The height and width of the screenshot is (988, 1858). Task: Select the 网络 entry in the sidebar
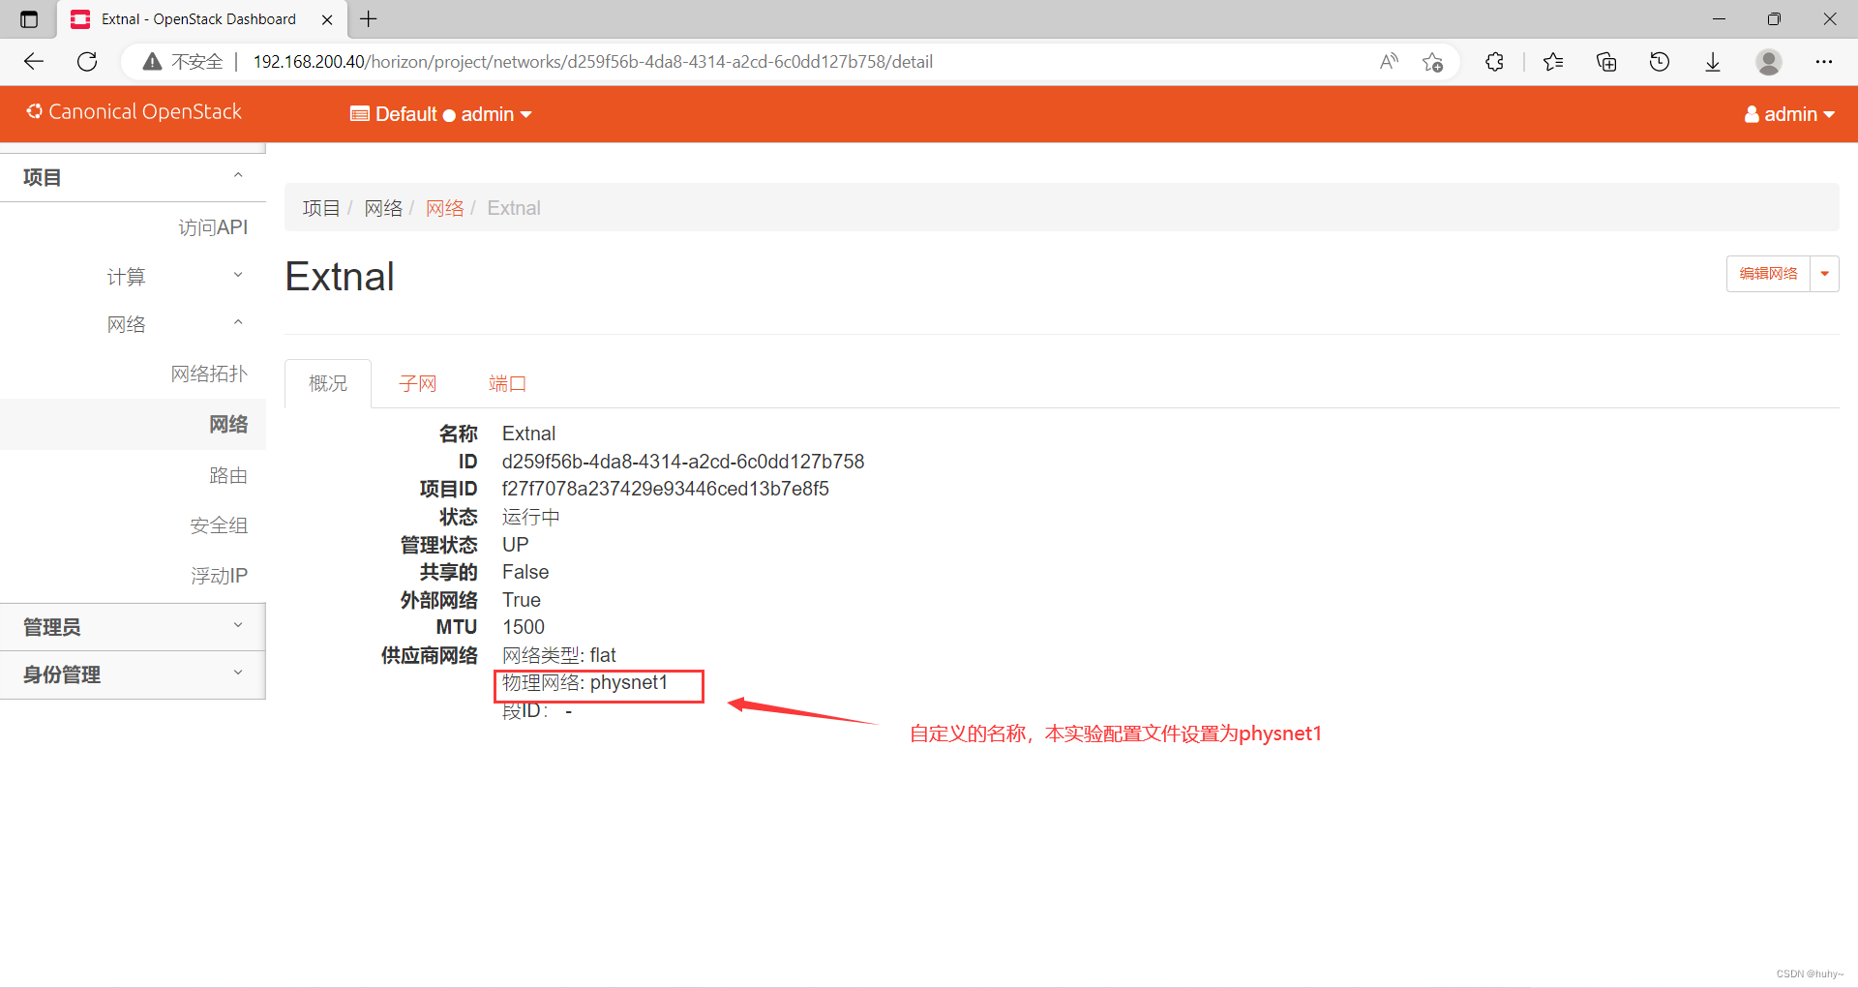133,425
